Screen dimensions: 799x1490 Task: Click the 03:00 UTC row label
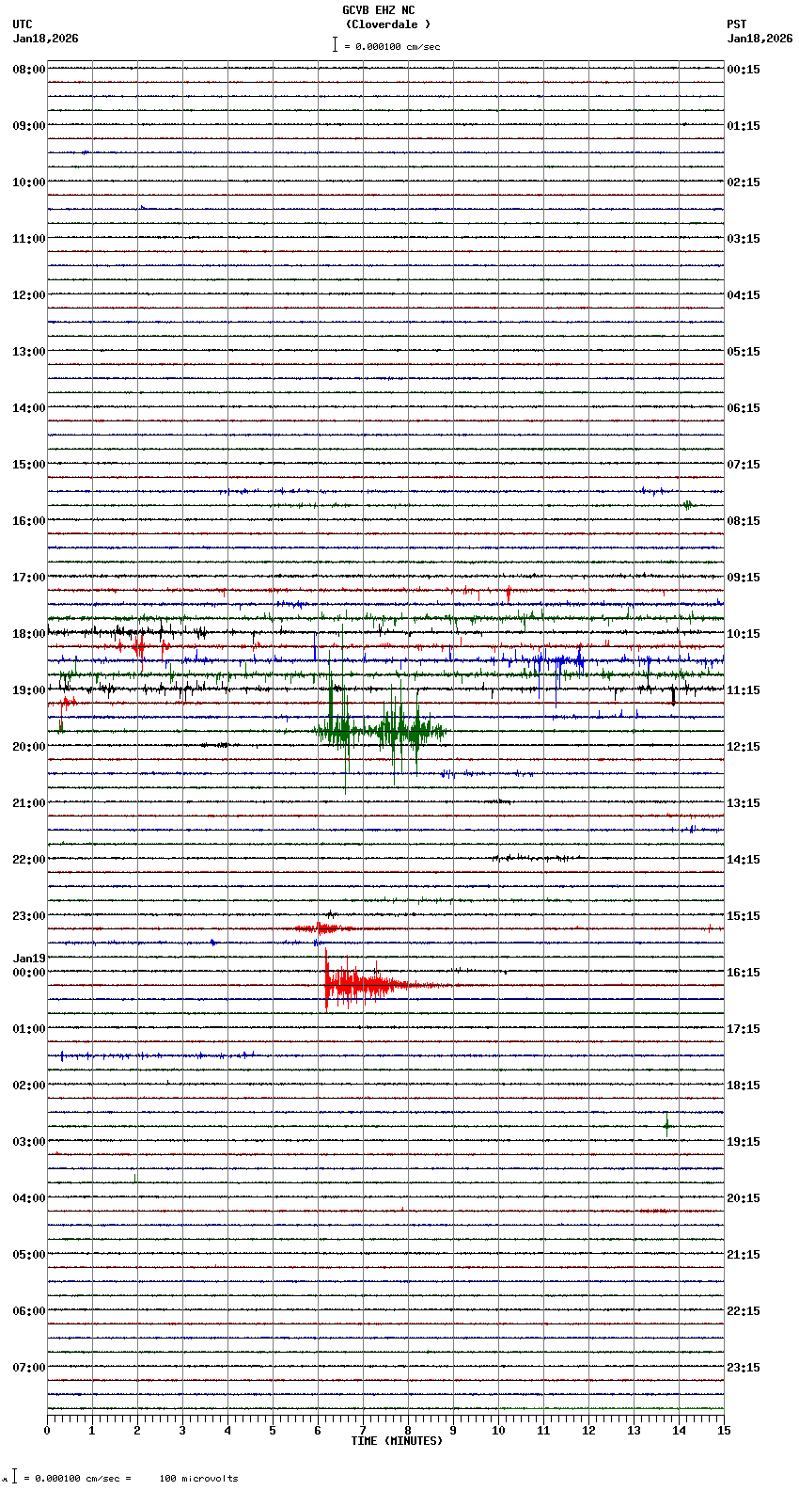(29, 1142)
